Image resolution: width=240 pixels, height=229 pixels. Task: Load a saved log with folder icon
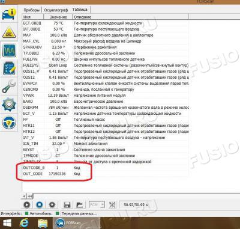click(x=80, y=204)
